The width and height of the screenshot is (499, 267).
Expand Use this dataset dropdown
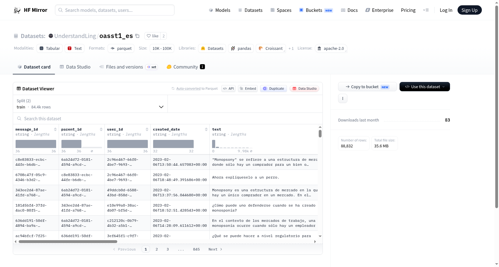424,87
